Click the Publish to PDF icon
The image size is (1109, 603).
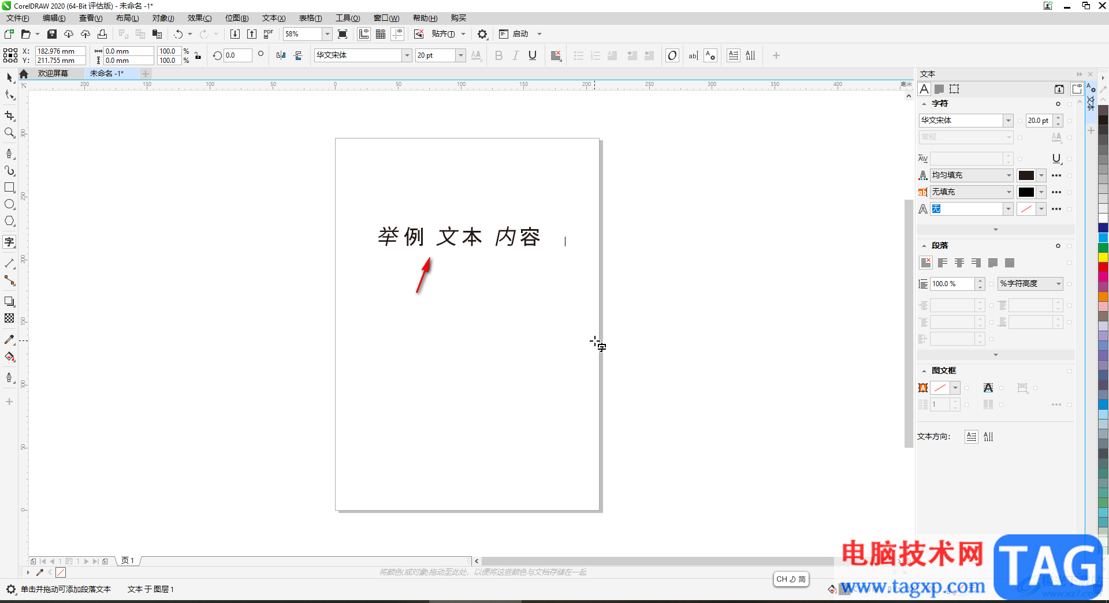[x=269, y=34]
